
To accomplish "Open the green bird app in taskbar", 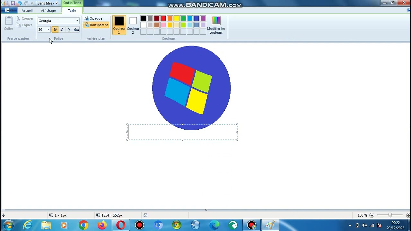I will pos(232,225).
